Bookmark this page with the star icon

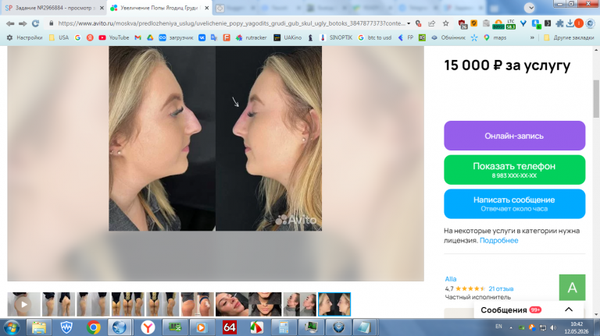(x=446, y=23)
